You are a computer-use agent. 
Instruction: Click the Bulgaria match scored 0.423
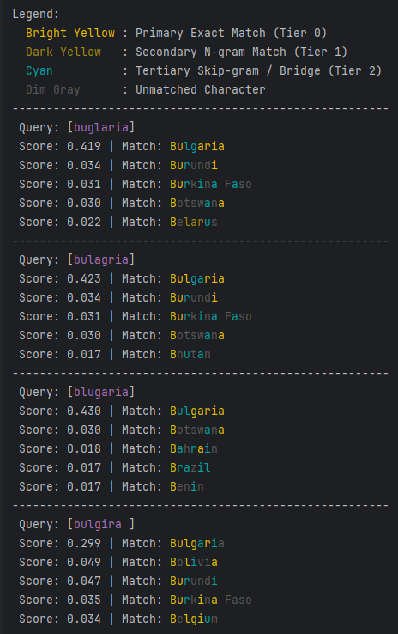(197, 278)
